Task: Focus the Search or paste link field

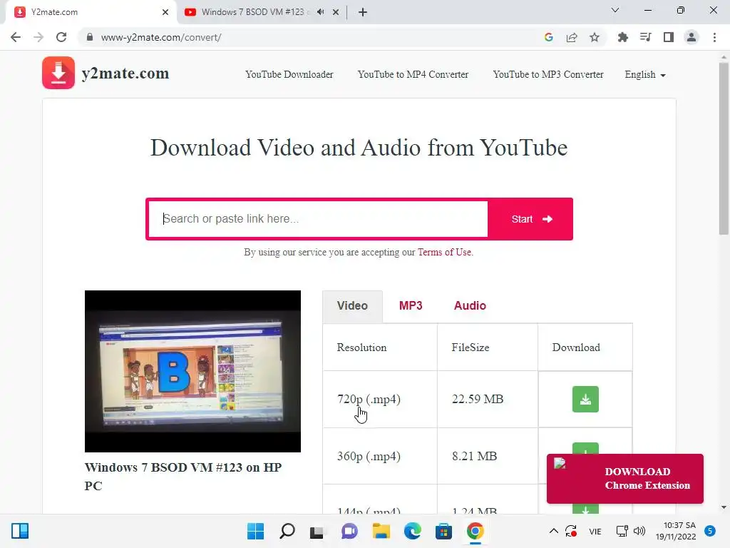Action: point(318,219)
